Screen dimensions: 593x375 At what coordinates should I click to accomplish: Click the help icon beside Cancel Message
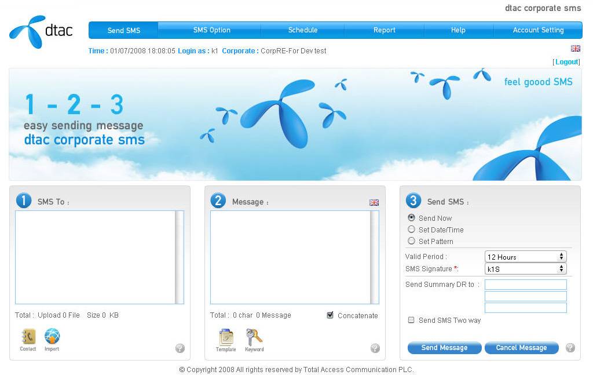pos(570,347)
